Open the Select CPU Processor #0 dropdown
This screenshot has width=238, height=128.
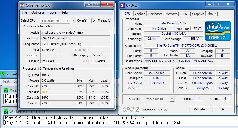[55, 21]
